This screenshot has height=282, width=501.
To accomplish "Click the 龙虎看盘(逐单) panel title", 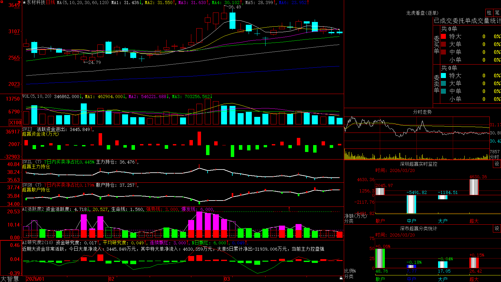I will tap(422, 13).
